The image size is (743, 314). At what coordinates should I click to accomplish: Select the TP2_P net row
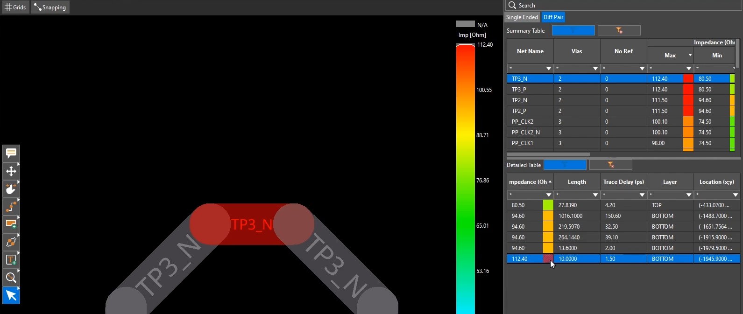click(621, 111)
